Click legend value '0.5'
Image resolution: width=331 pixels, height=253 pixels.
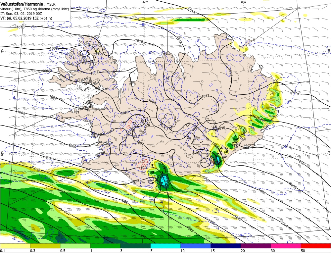tap(62, 250)
